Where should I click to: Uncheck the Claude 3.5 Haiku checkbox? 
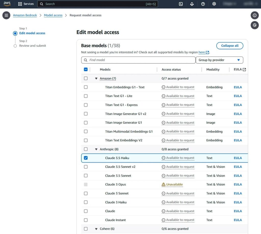tap(86, 158)
